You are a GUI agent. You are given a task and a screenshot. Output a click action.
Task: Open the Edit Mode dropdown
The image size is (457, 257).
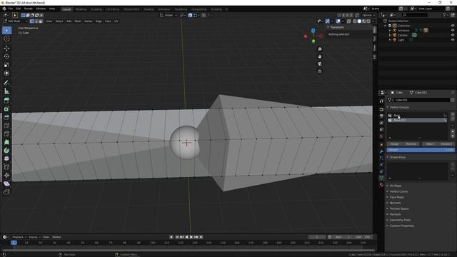(x=15, y=21)
